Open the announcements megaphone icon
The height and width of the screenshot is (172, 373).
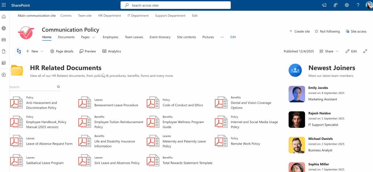(x=324, y=5)
